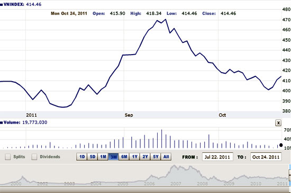Click 2009 on the overview timeline
This screenshot has height=193, width=291.
coord(229,183)
